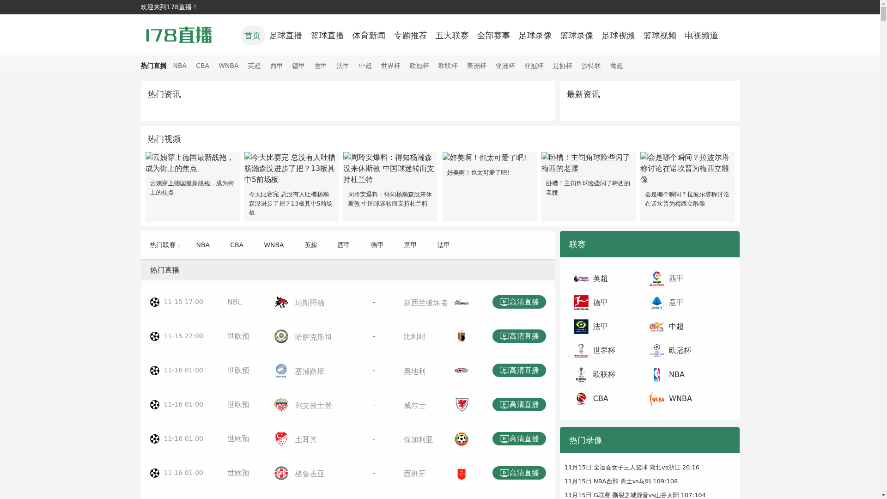The height and width of the screenshot is (499, 887).
Task: Click the 奥地利 team crest
Action: coord(462,371)
